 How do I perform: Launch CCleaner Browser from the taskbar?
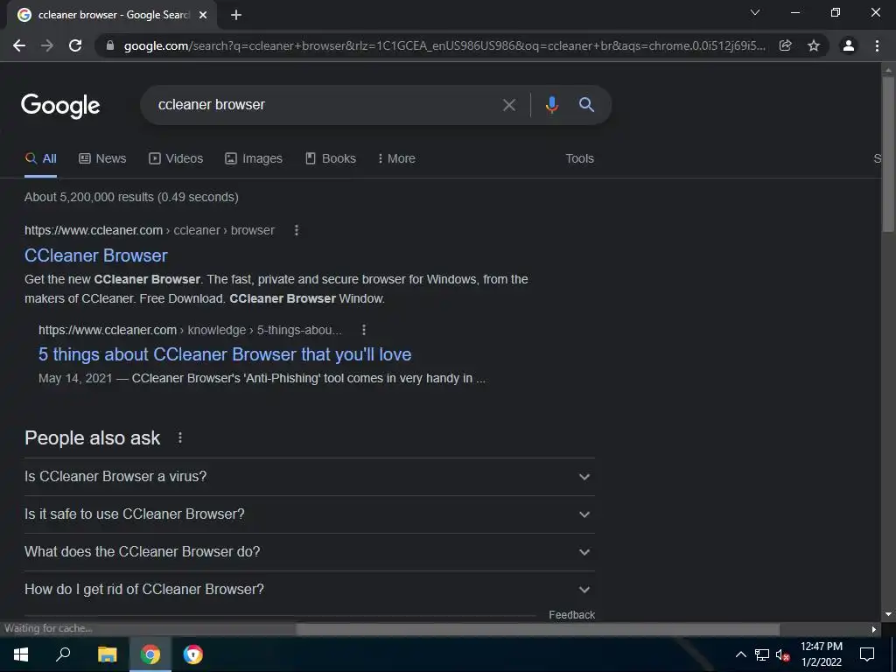[x=193, y=654]
